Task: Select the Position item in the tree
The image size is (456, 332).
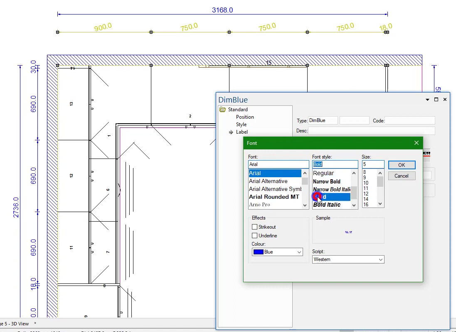Action: click(245, 117)
